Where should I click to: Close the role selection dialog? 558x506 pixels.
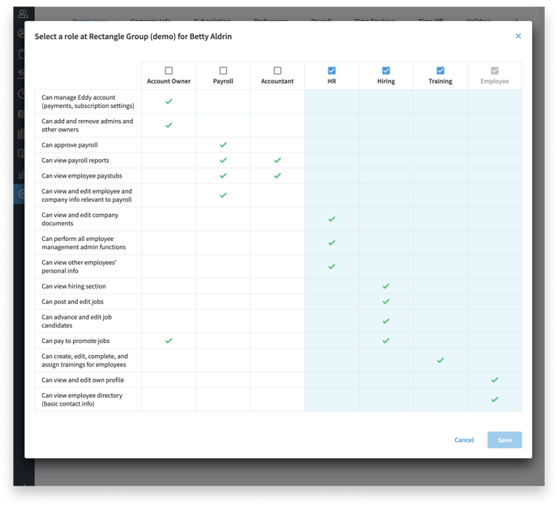click(x=518, y=36)
